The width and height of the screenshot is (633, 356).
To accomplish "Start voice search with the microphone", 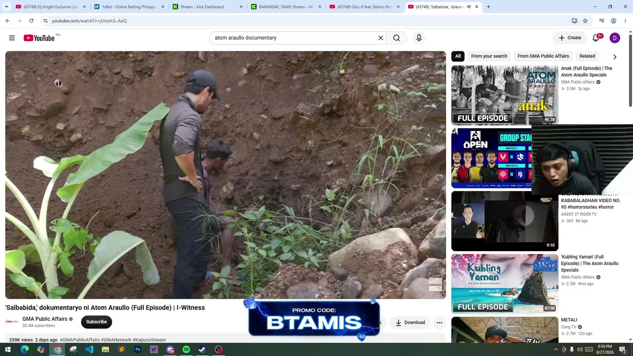I will 419,38.
